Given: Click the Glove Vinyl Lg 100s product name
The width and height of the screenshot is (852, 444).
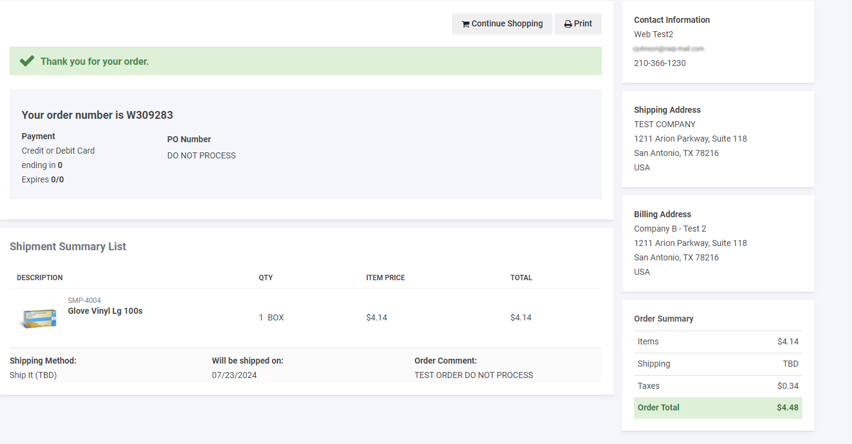Looking at the screenshot, I should pyautogui.click(x=105, y=311).
